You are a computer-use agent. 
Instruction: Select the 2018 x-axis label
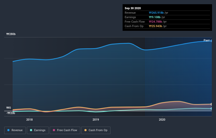pyautogui.click(x=29, y=120)
